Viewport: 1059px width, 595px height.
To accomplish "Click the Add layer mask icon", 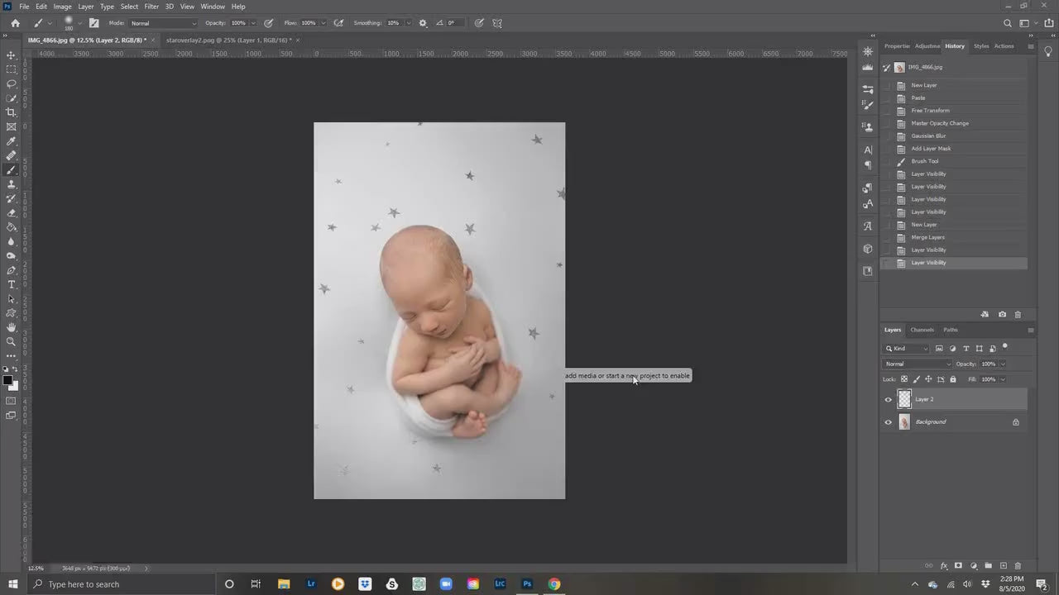I will point(958,566).
